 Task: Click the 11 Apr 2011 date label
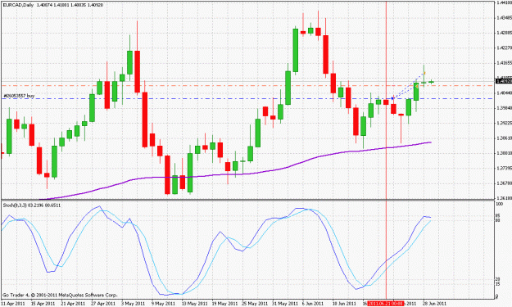click(x=13, y=304)
